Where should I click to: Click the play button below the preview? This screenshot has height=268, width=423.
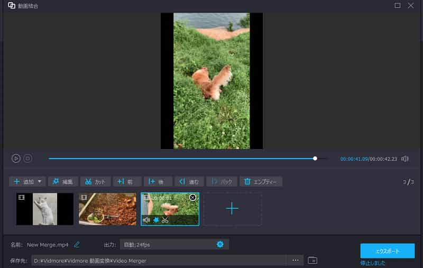click(16, 158)
